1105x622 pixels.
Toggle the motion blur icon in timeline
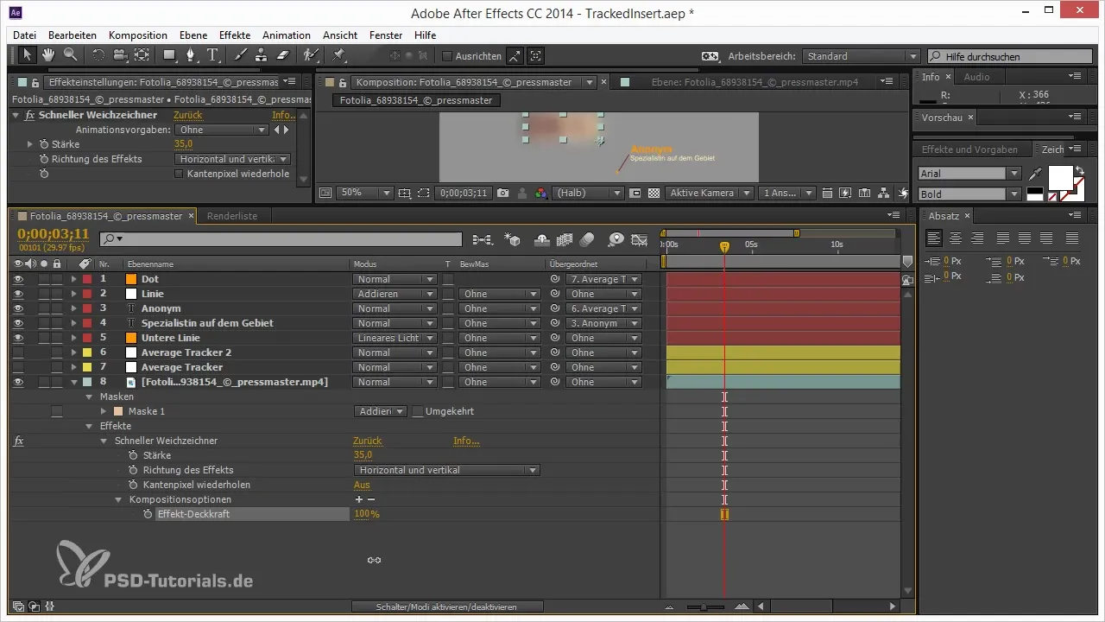point(587,239)
